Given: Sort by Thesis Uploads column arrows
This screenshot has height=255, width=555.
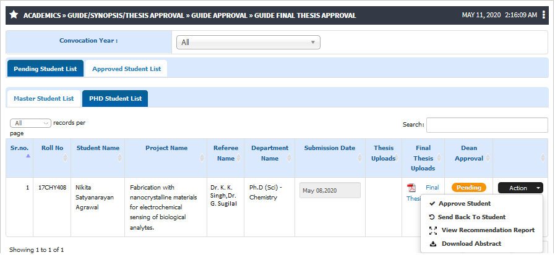Looking at the screenshot, I should [x=397, y=158].
